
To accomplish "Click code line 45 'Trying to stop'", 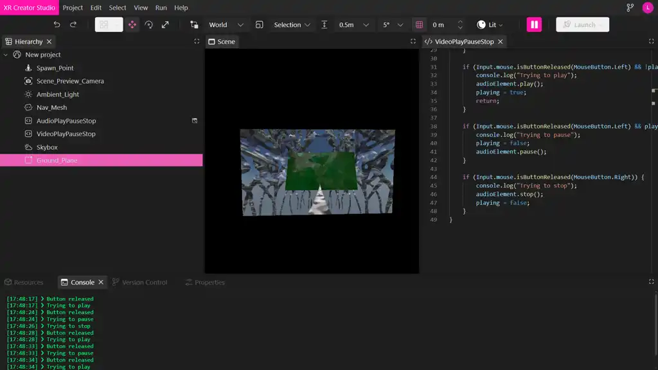I will coord(527,186).
